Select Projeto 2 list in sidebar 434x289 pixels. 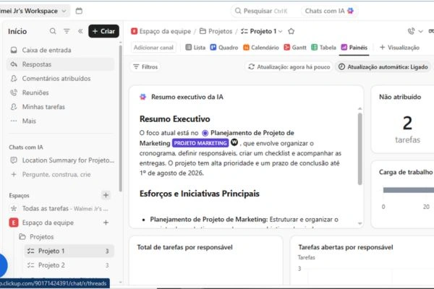(69, 265)
